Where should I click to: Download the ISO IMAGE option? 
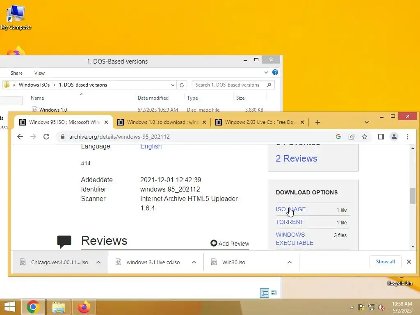click(291, 209)
